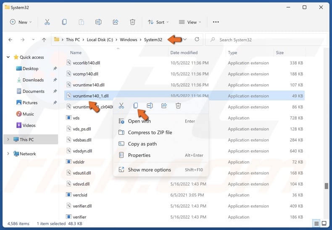Navigate up one folder level
Screen dimensions: 332x230
click(x=44, y=39)
